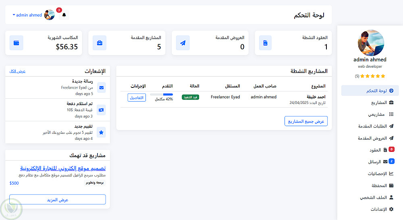Click the blue 2 badge beside الرسائل

click(x=391, y=161)
